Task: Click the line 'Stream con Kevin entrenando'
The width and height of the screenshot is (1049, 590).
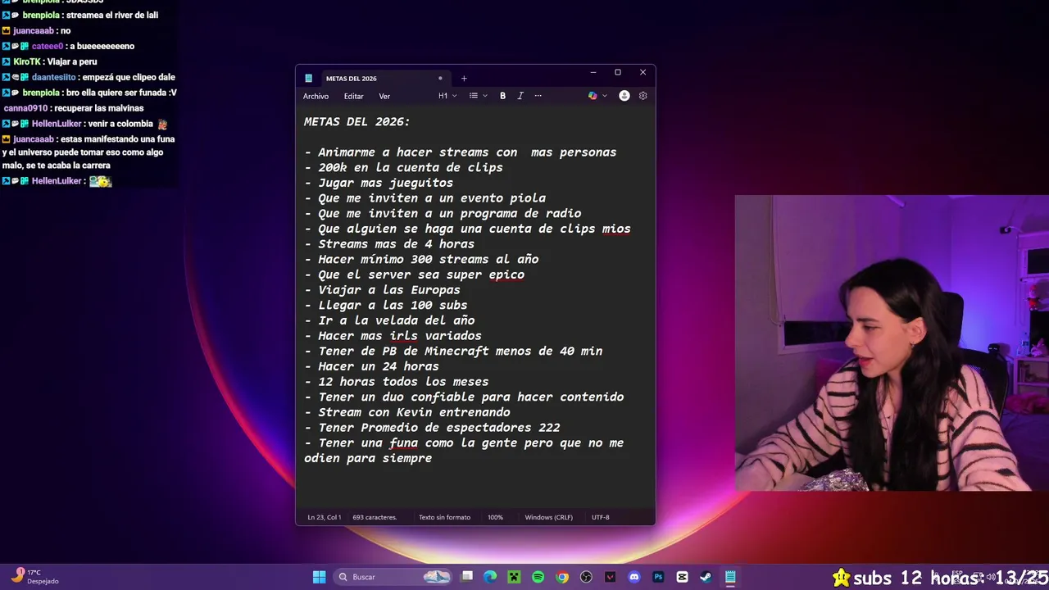Action: (x=406, y=412)
